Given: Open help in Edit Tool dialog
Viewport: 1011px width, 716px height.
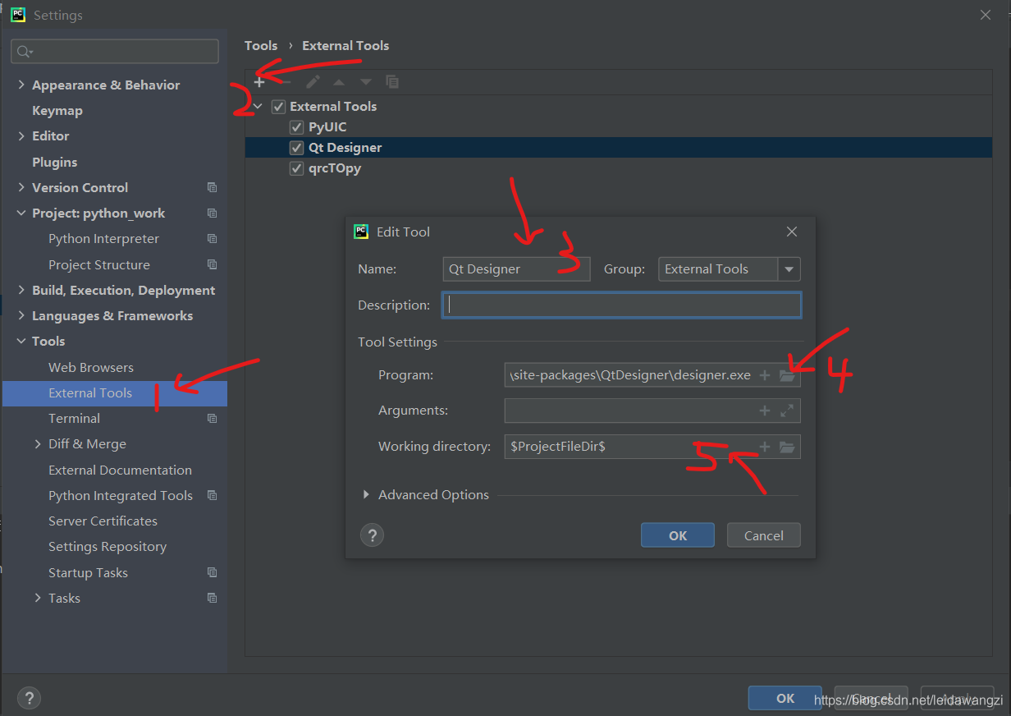Looking at the screenshot, I should click(x=373, y=535).
